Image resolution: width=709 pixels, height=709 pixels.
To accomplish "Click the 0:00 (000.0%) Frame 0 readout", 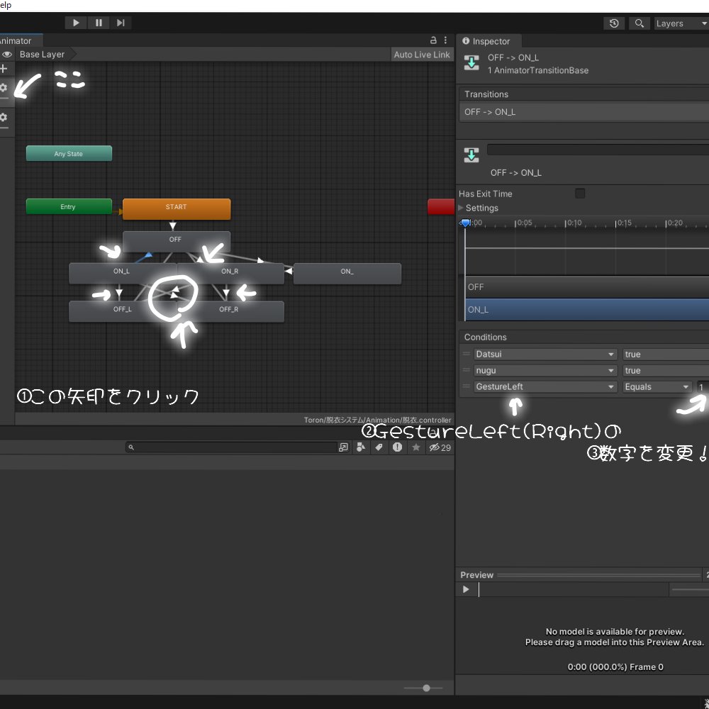I will 615,666.
